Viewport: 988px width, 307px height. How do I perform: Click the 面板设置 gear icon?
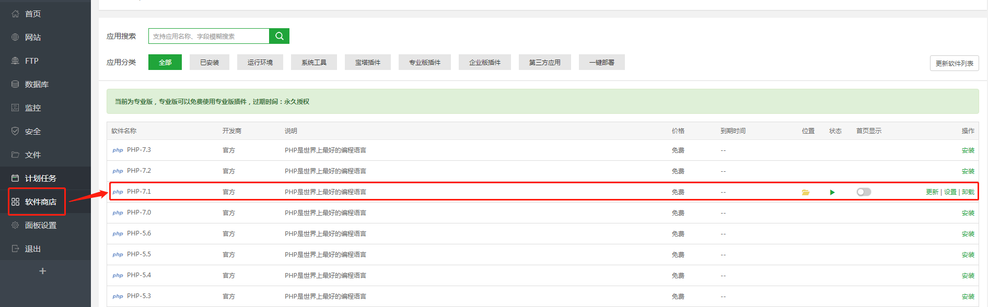15,225
